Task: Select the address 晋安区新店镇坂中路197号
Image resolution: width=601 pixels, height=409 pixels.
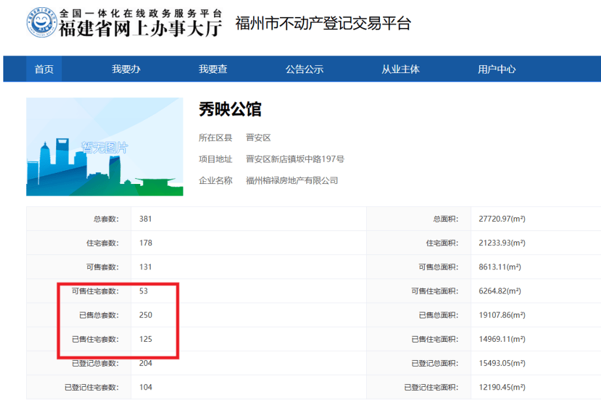Action: point(295,159)
